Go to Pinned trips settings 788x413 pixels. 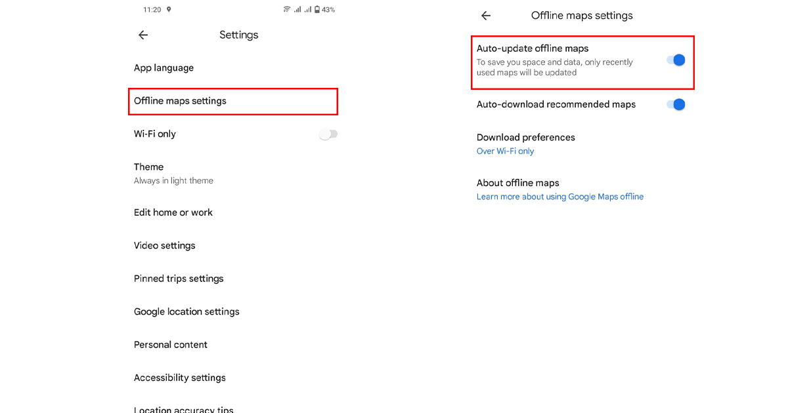click(179, 279)
